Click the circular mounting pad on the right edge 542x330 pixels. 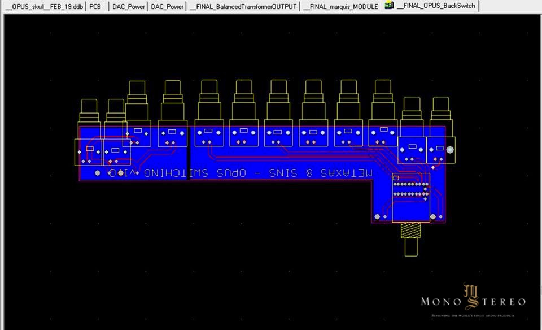coord(450,150)
